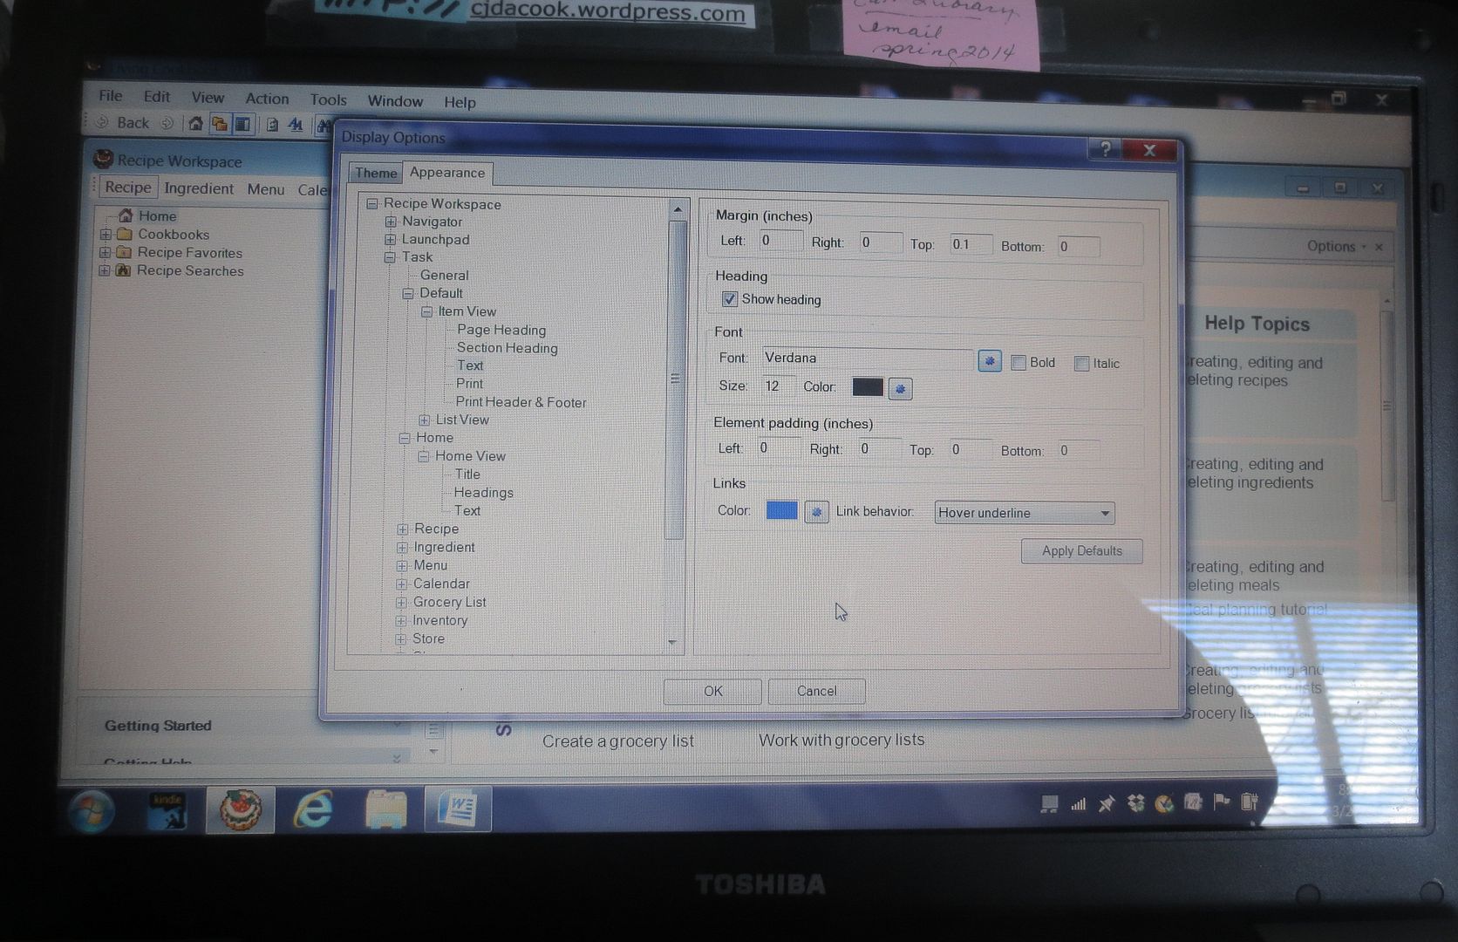Open the File menu
Image resolution: width=1458 pixels, height=942 pixels.
pos(110,96)
